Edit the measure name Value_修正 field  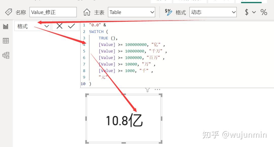coord(53,12)
